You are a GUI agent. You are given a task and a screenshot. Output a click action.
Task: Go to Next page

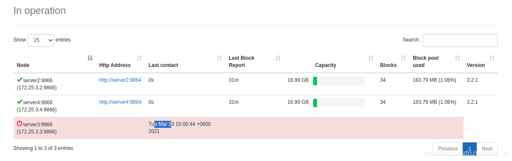point(487,149)
